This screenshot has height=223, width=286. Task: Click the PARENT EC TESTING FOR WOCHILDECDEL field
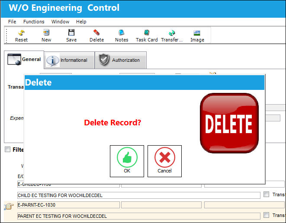(x=139, y=216)
